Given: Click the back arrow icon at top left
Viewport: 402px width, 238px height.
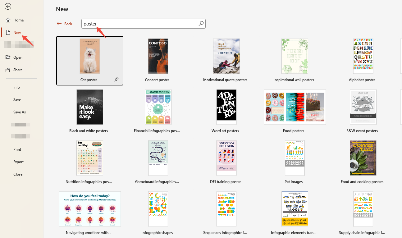Looking at the screenshot, I should 8,6.
